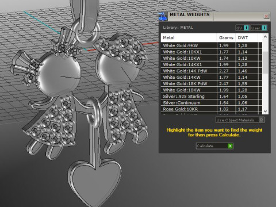Select White Gold:18KW row
The image size is (276, 207).
(212, 90)
